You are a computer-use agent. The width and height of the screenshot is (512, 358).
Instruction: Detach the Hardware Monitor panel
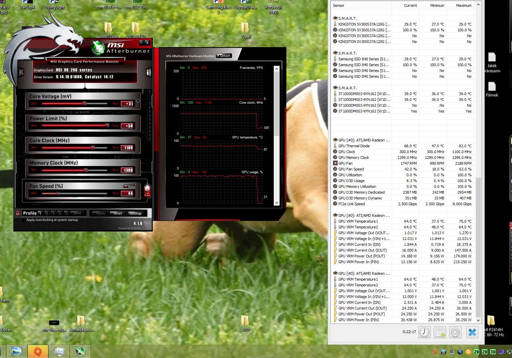tap(224, 56)
